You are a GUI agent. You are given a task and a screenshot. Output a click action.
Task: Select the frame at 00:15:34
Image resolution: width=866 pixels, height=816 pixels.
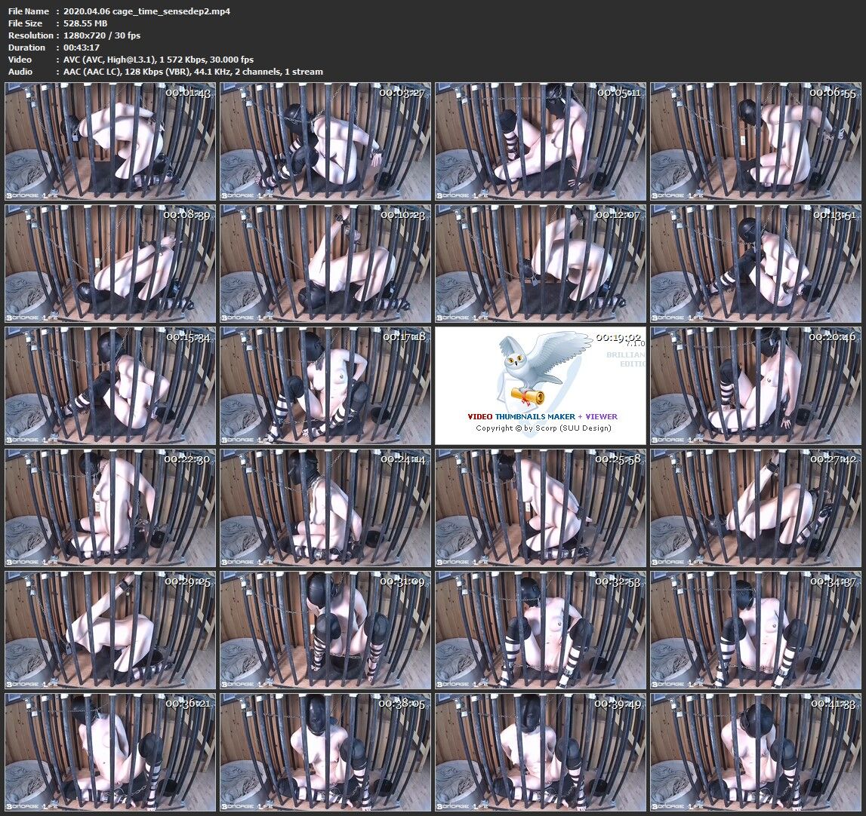tap(110, 385)
